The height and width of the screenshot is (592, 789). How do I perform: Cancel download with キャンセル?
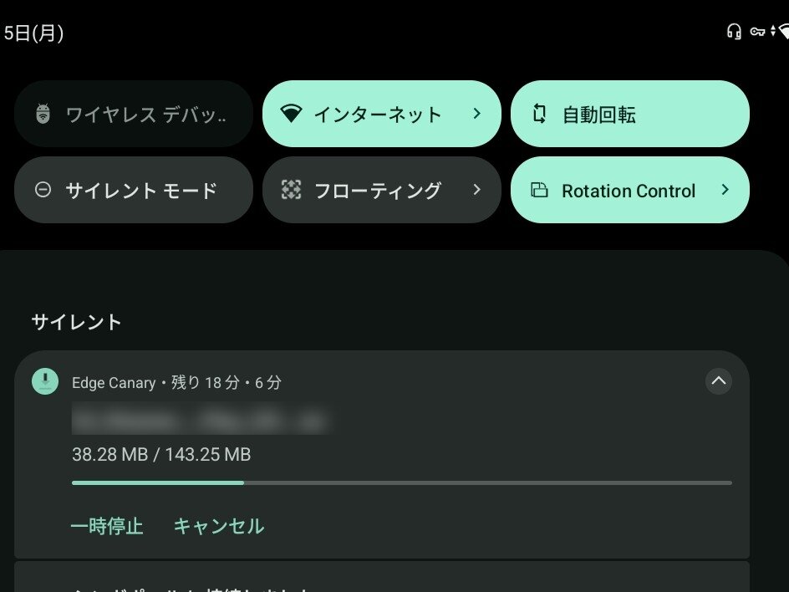click(218, 526)
